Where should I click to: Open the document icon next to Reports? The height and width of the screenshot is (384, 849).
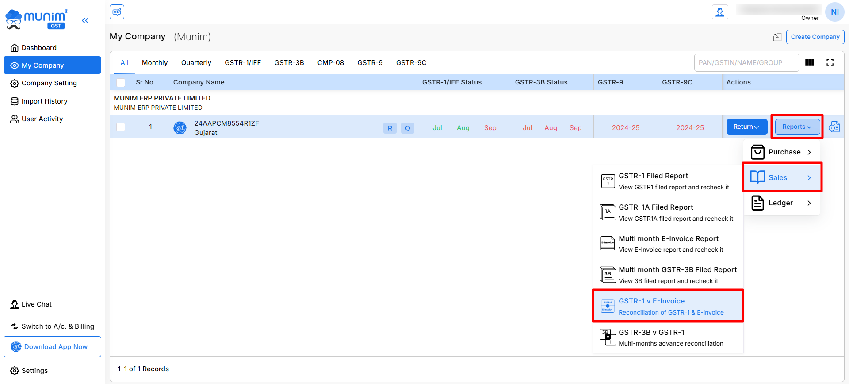point(834,127)
